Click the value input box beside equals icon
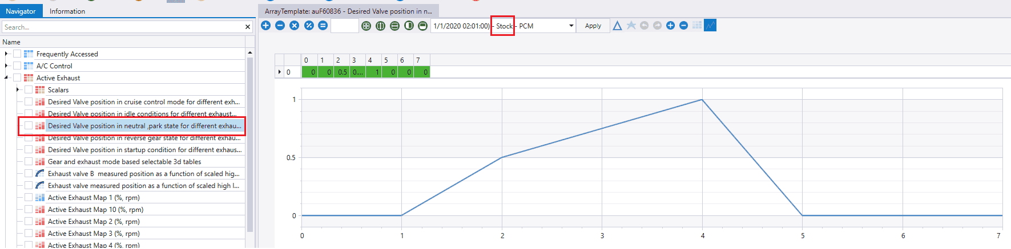1011x249 pixels. point(345,26)
